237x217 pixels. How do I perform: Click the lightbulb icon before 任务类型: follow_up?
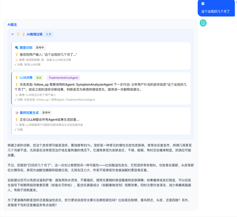click(x=17, y=85)
